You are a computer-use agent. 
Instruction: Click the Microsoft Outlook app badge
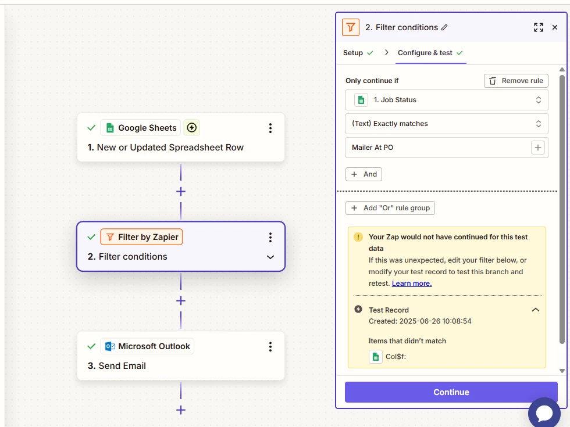147,346
